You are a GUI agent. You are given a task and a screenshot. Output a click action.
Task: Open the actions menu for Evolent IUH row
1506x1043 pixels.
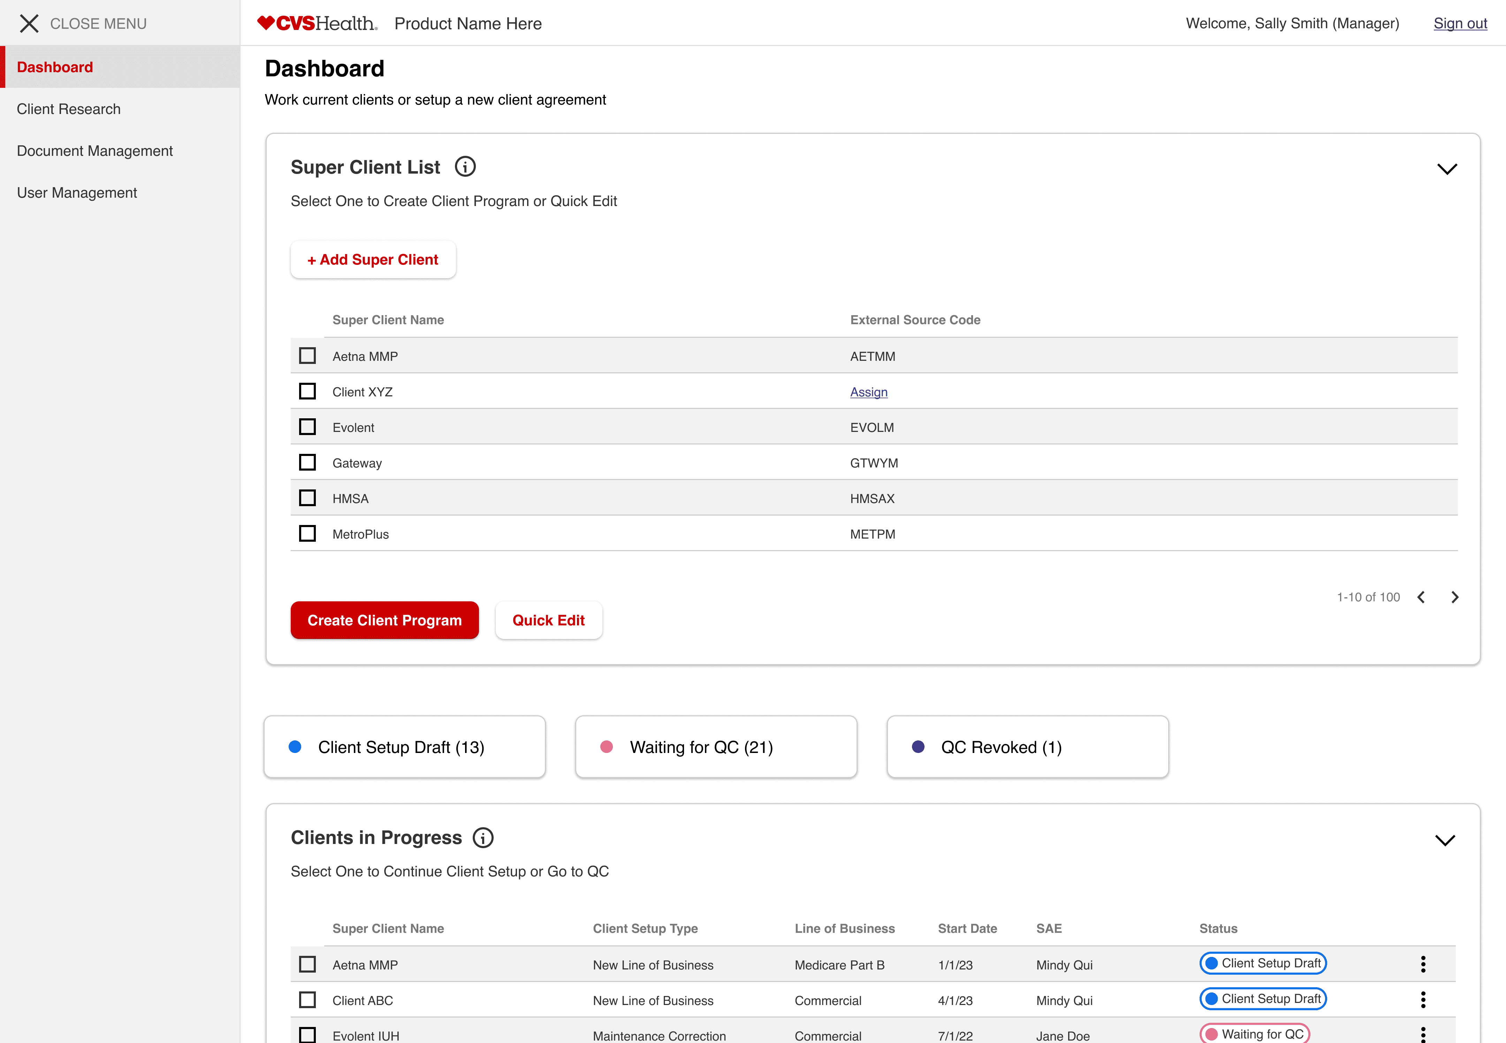(1424, 1035)
